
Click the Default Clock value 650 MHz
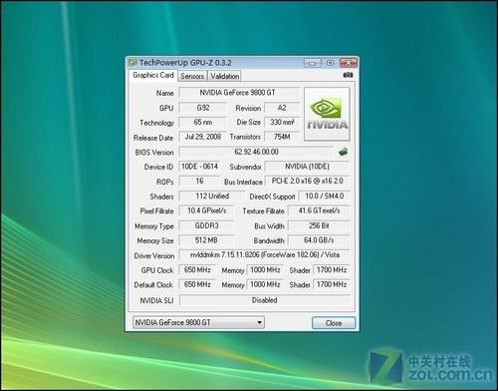(x=197, y=284)
